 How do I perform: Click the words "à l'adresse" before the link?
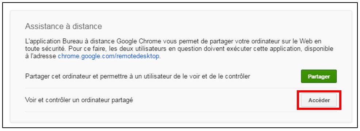[x=41, y=56]
